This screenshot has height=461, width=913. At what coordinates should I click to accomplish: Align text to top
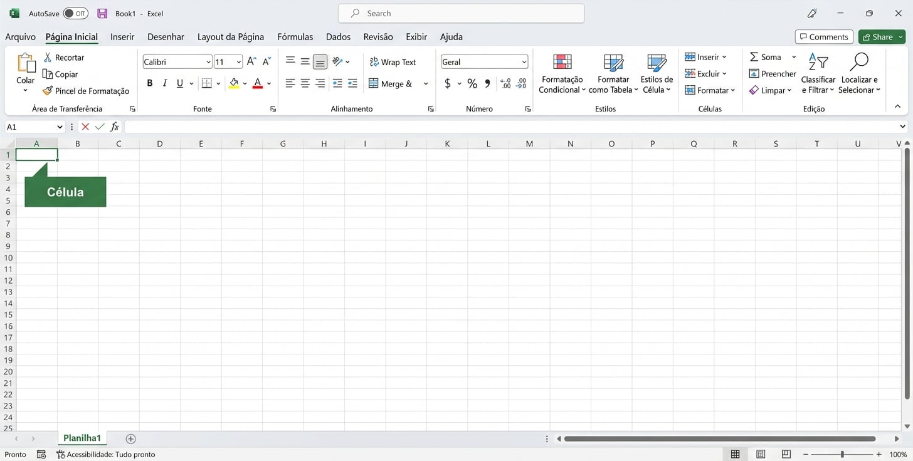point(290,61)
